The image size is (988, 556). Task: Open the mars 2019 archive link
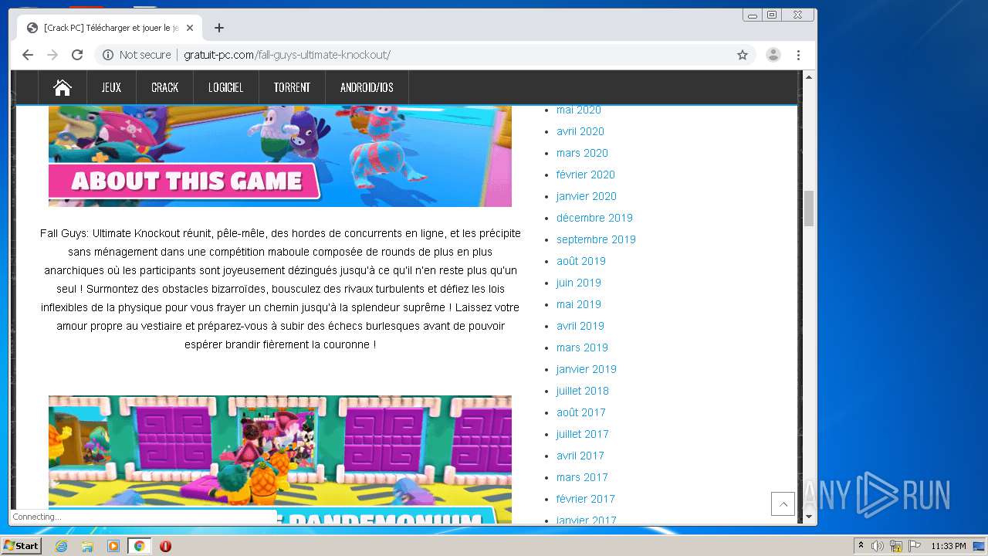[582, 347]
